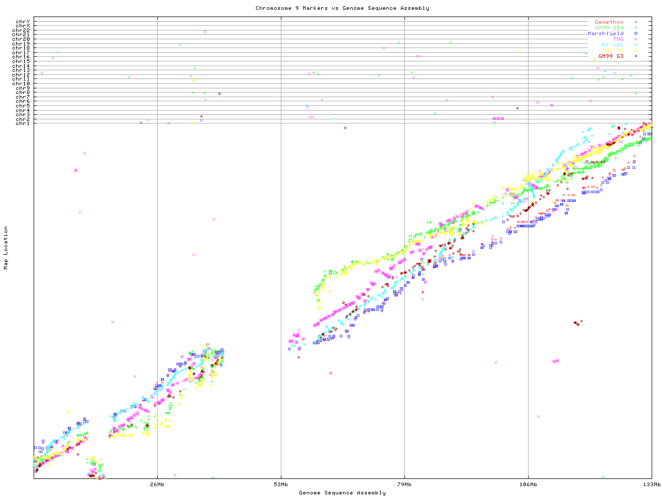Click the Genethon diamond marker in legend
The width and height of the screenshot is (662, 496).
tap(636, 22)
